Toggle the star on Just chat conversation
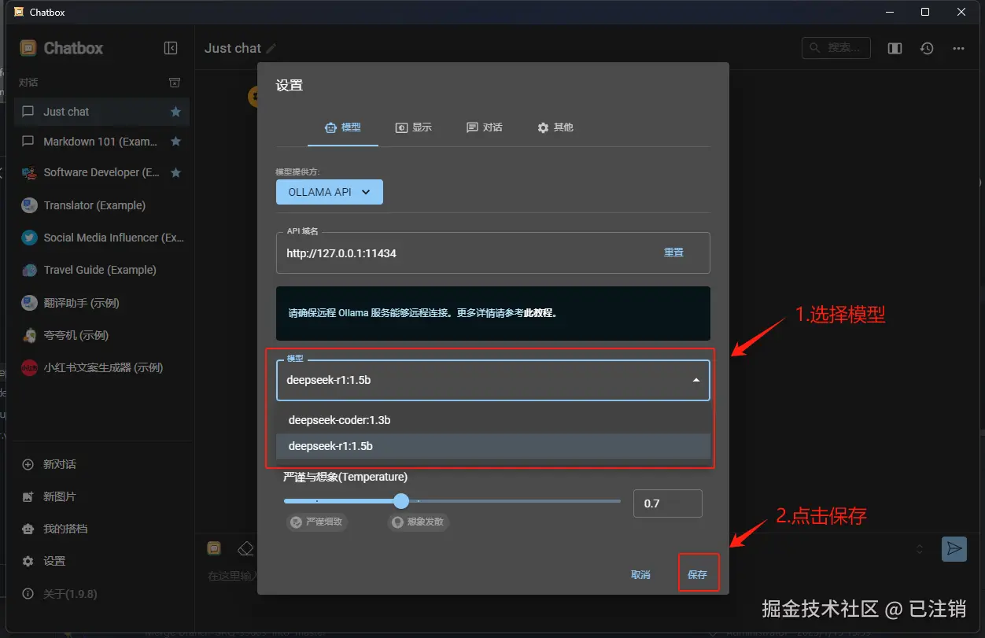Viewport: 985px width, 638px height. pos(175,112)
